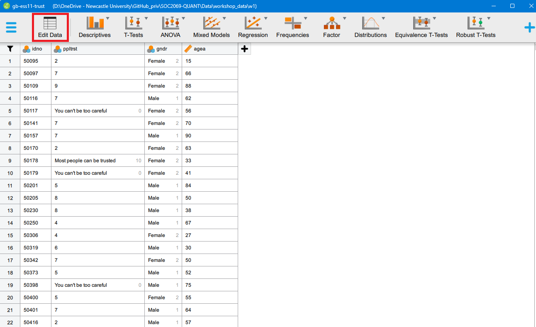The width and height of the screenshot is (536, 327).
Task: Click the blue plus to add modules
Action: tap(529, 28)
